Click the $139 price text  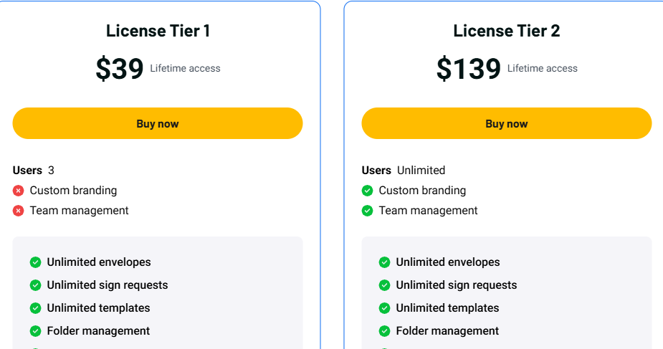(469, 69)
